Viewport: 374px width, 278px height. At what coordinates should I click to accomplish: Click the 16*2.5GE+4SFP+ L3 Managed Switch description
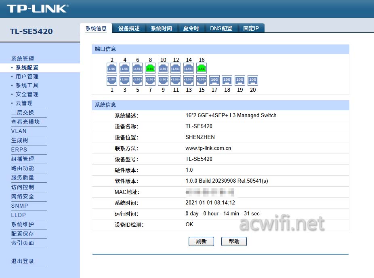coord(231,115)
